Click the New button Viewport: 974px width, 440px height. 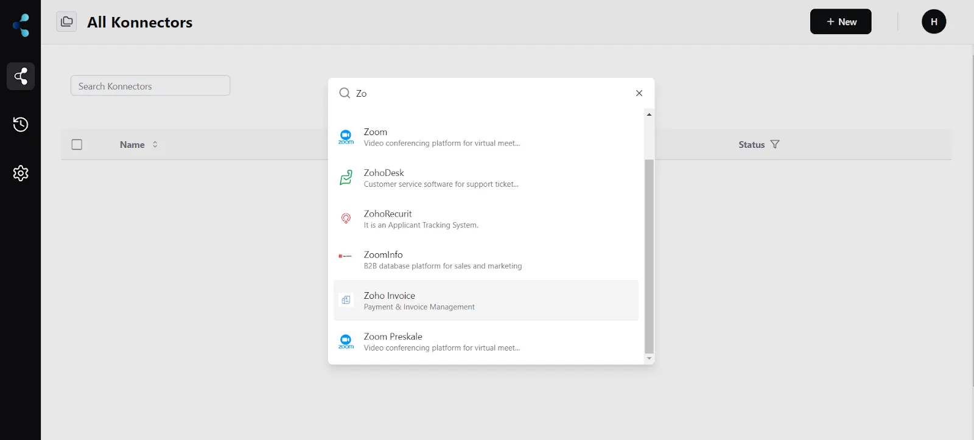[841, 22]
